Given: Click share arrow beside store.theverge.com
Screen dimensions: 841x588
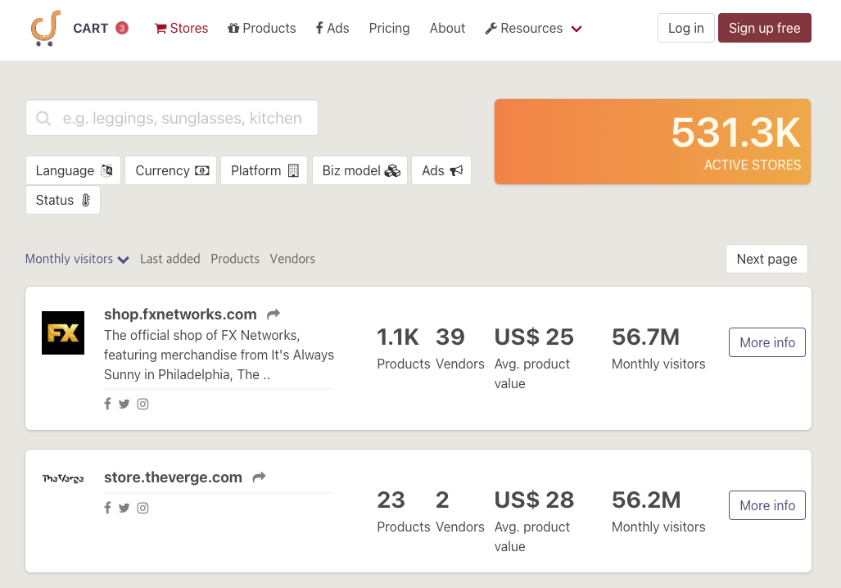Looking at the screenshot, I should pos(259,477).
